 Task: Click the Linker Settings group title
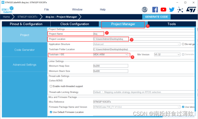56,61
